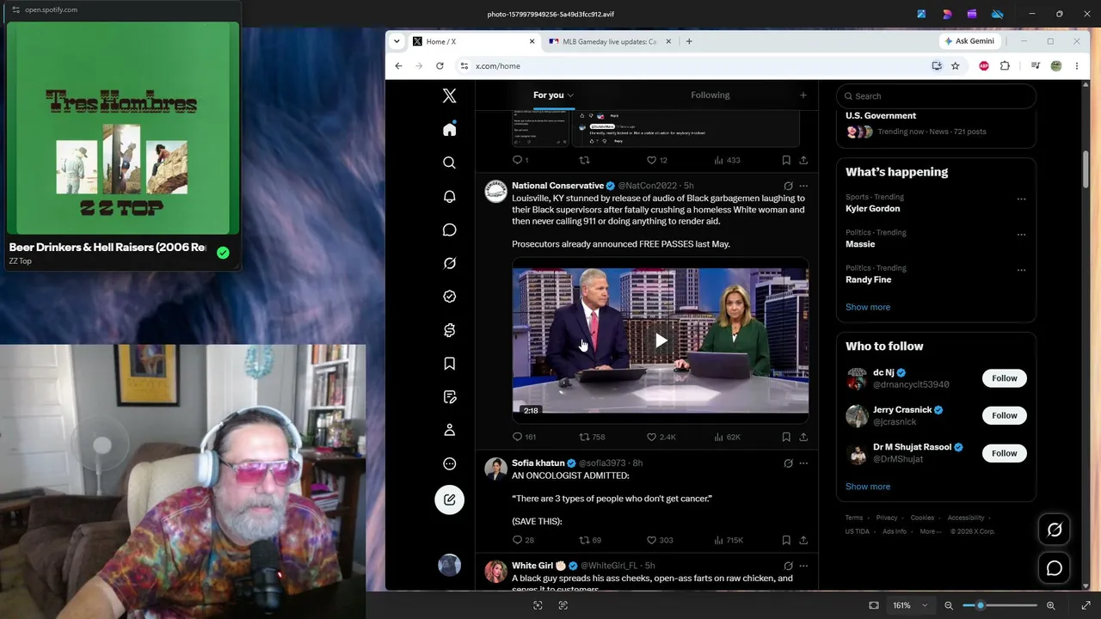Share the Sofia khatun post

[x=803, y=540]
